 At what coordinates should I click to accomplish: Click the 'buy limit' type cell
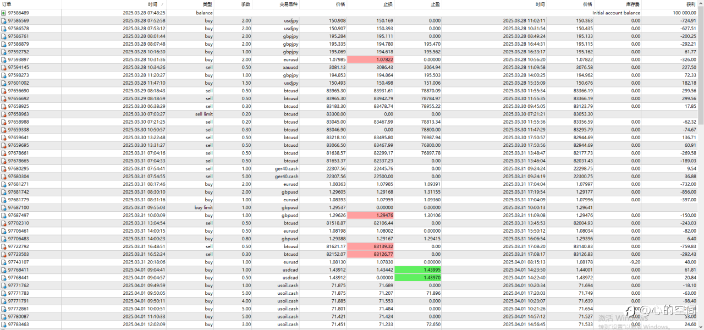click(x=204, y=207)
